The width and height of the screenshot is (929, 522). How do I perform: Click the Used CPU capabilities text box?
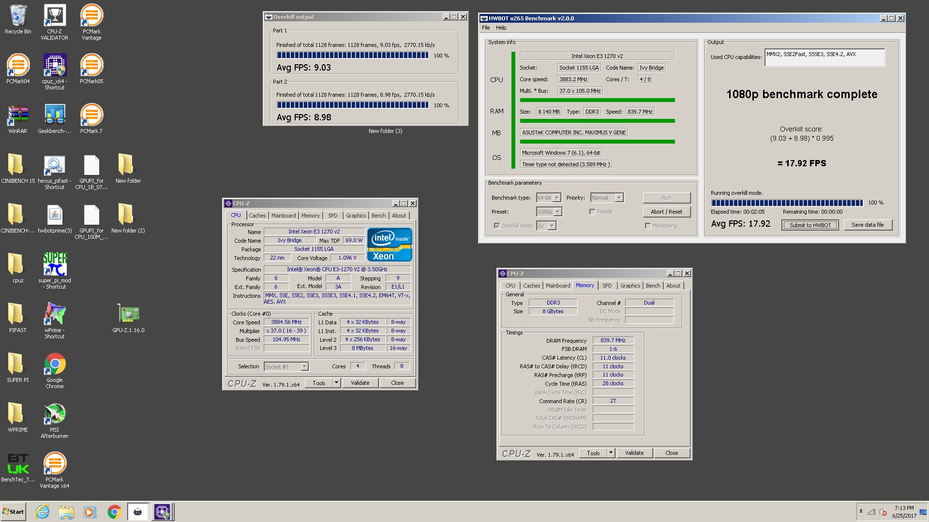click(x=825, y=57)
